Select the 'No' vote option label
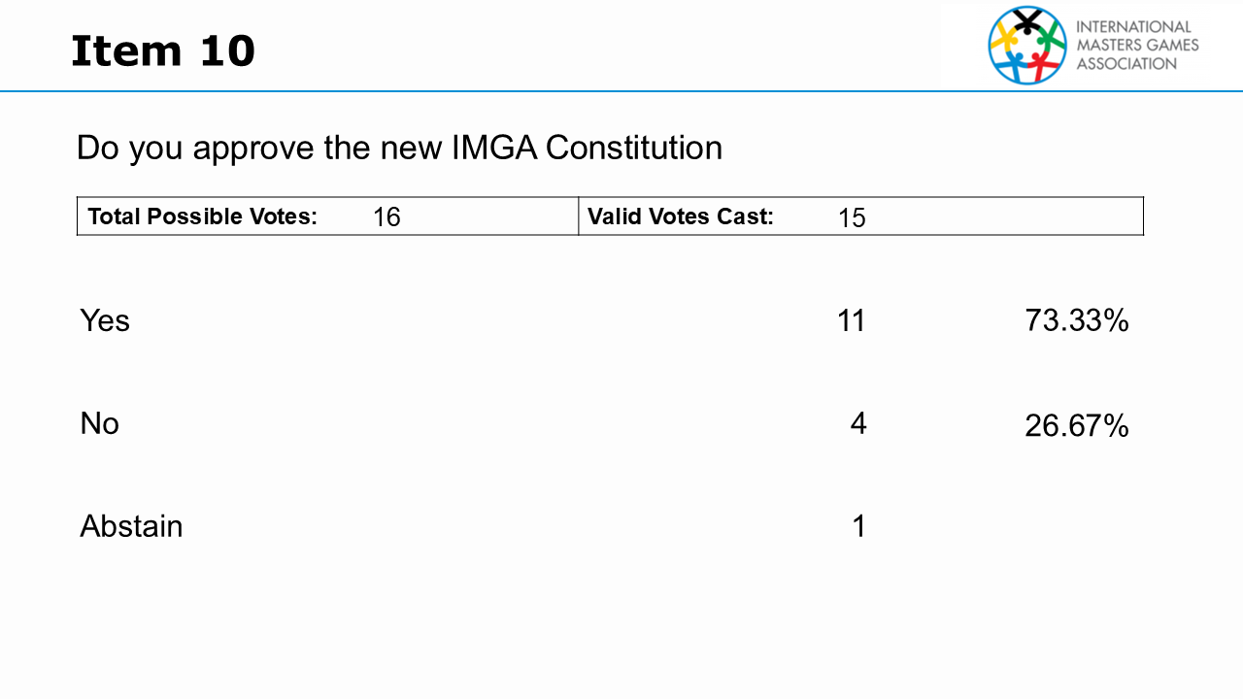Screen dimensions: 1243x699 pyautogui.click(x=100, y=423)
